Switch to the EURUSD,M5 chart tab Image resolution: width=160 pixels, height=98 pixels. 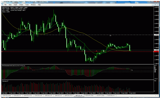pyautogui.click(x=38, y=95)
